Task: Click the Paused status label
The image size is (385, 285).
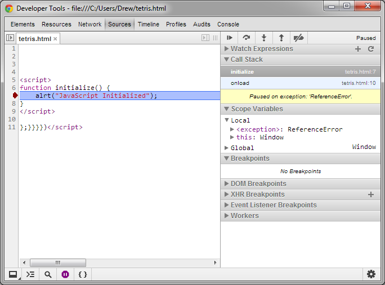Action: click(366, 38)
